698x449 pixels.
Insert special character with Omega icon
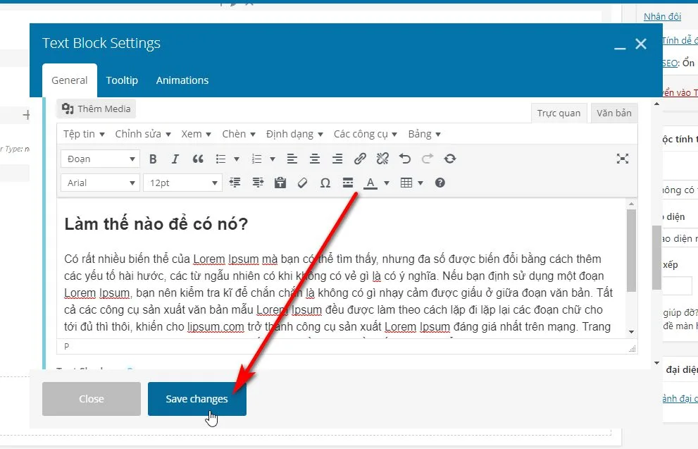[x=325, y=183]
